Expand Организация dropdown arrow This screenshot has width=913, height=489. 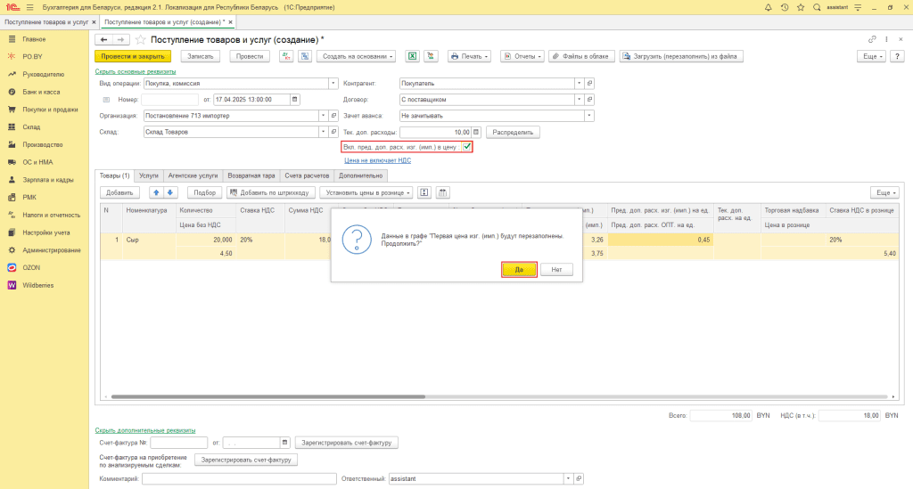point(323,116)
